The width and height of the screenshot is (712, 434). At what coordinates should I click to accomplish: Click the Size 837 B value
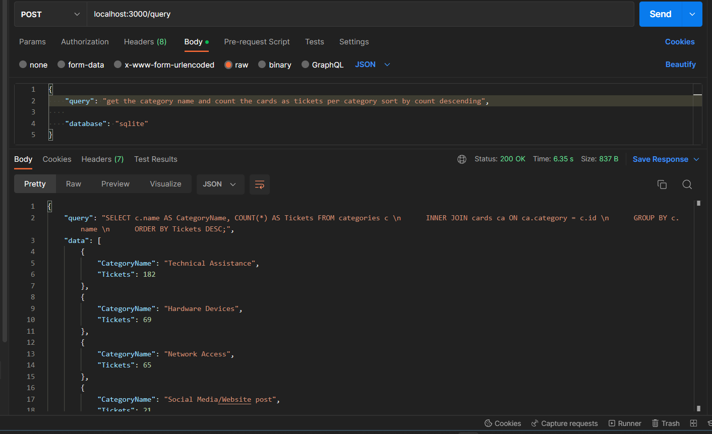[609, 159]
